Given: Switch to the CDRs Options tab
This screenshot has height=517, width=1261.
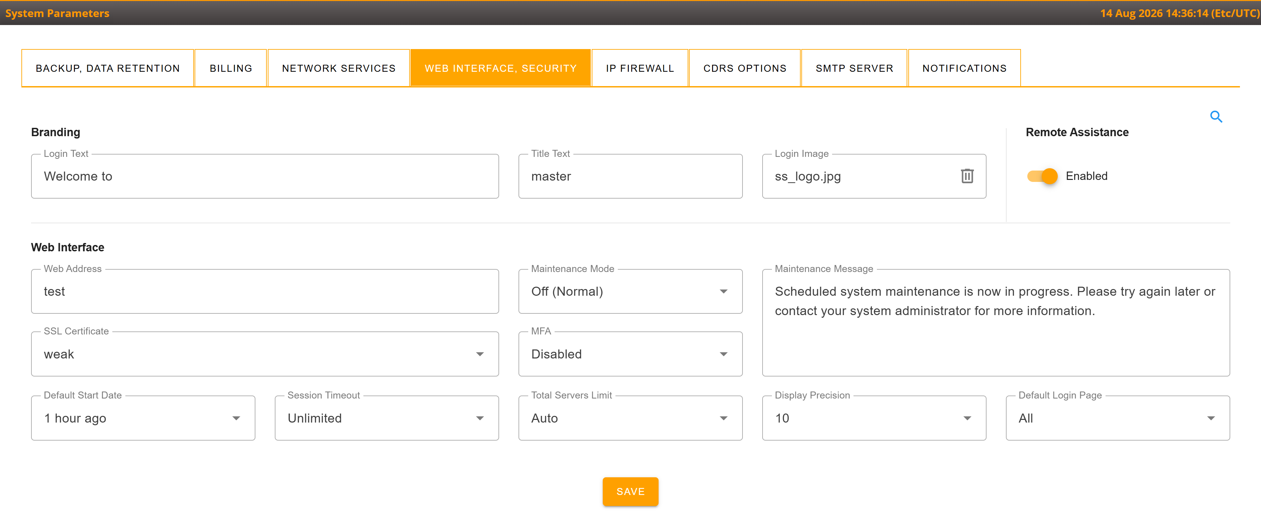Looking at the screenshot, I should [744, 68].
